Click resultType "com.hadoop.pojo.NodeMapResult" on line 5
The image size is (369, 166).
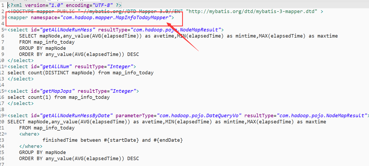pyautogui.click(x=176, y=30)
